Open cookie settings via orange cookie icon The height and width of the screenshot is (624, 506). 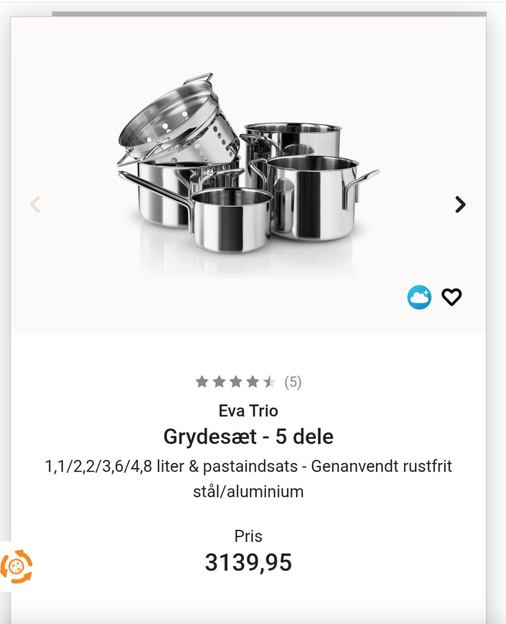coord(16,567)
